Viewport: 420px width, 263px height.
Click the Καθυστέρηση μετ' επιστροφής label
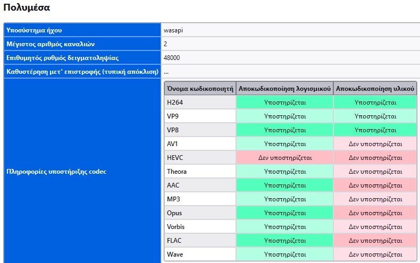coord(82,72)
